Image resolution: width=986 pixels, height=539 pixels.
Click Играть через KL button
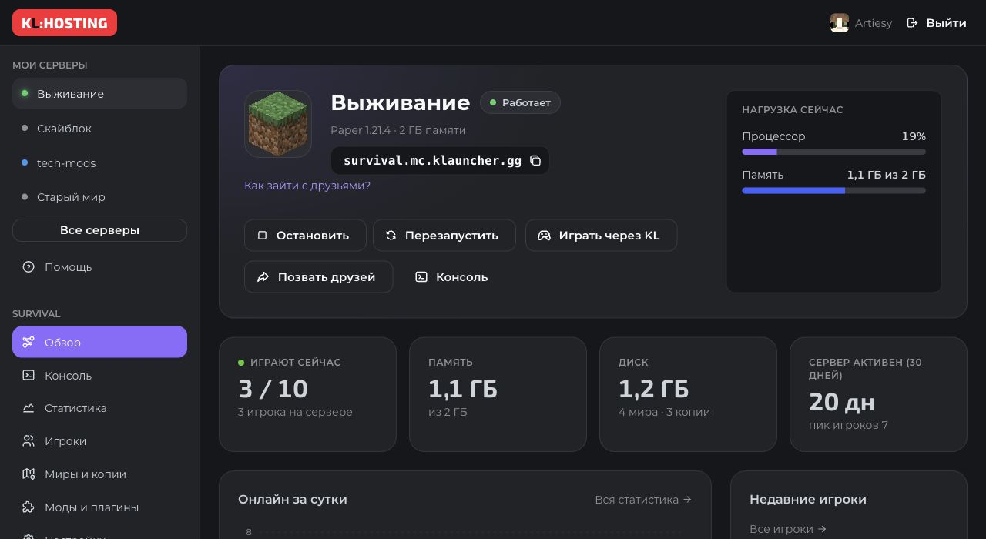pyautogui.click(x=601, y=236)
